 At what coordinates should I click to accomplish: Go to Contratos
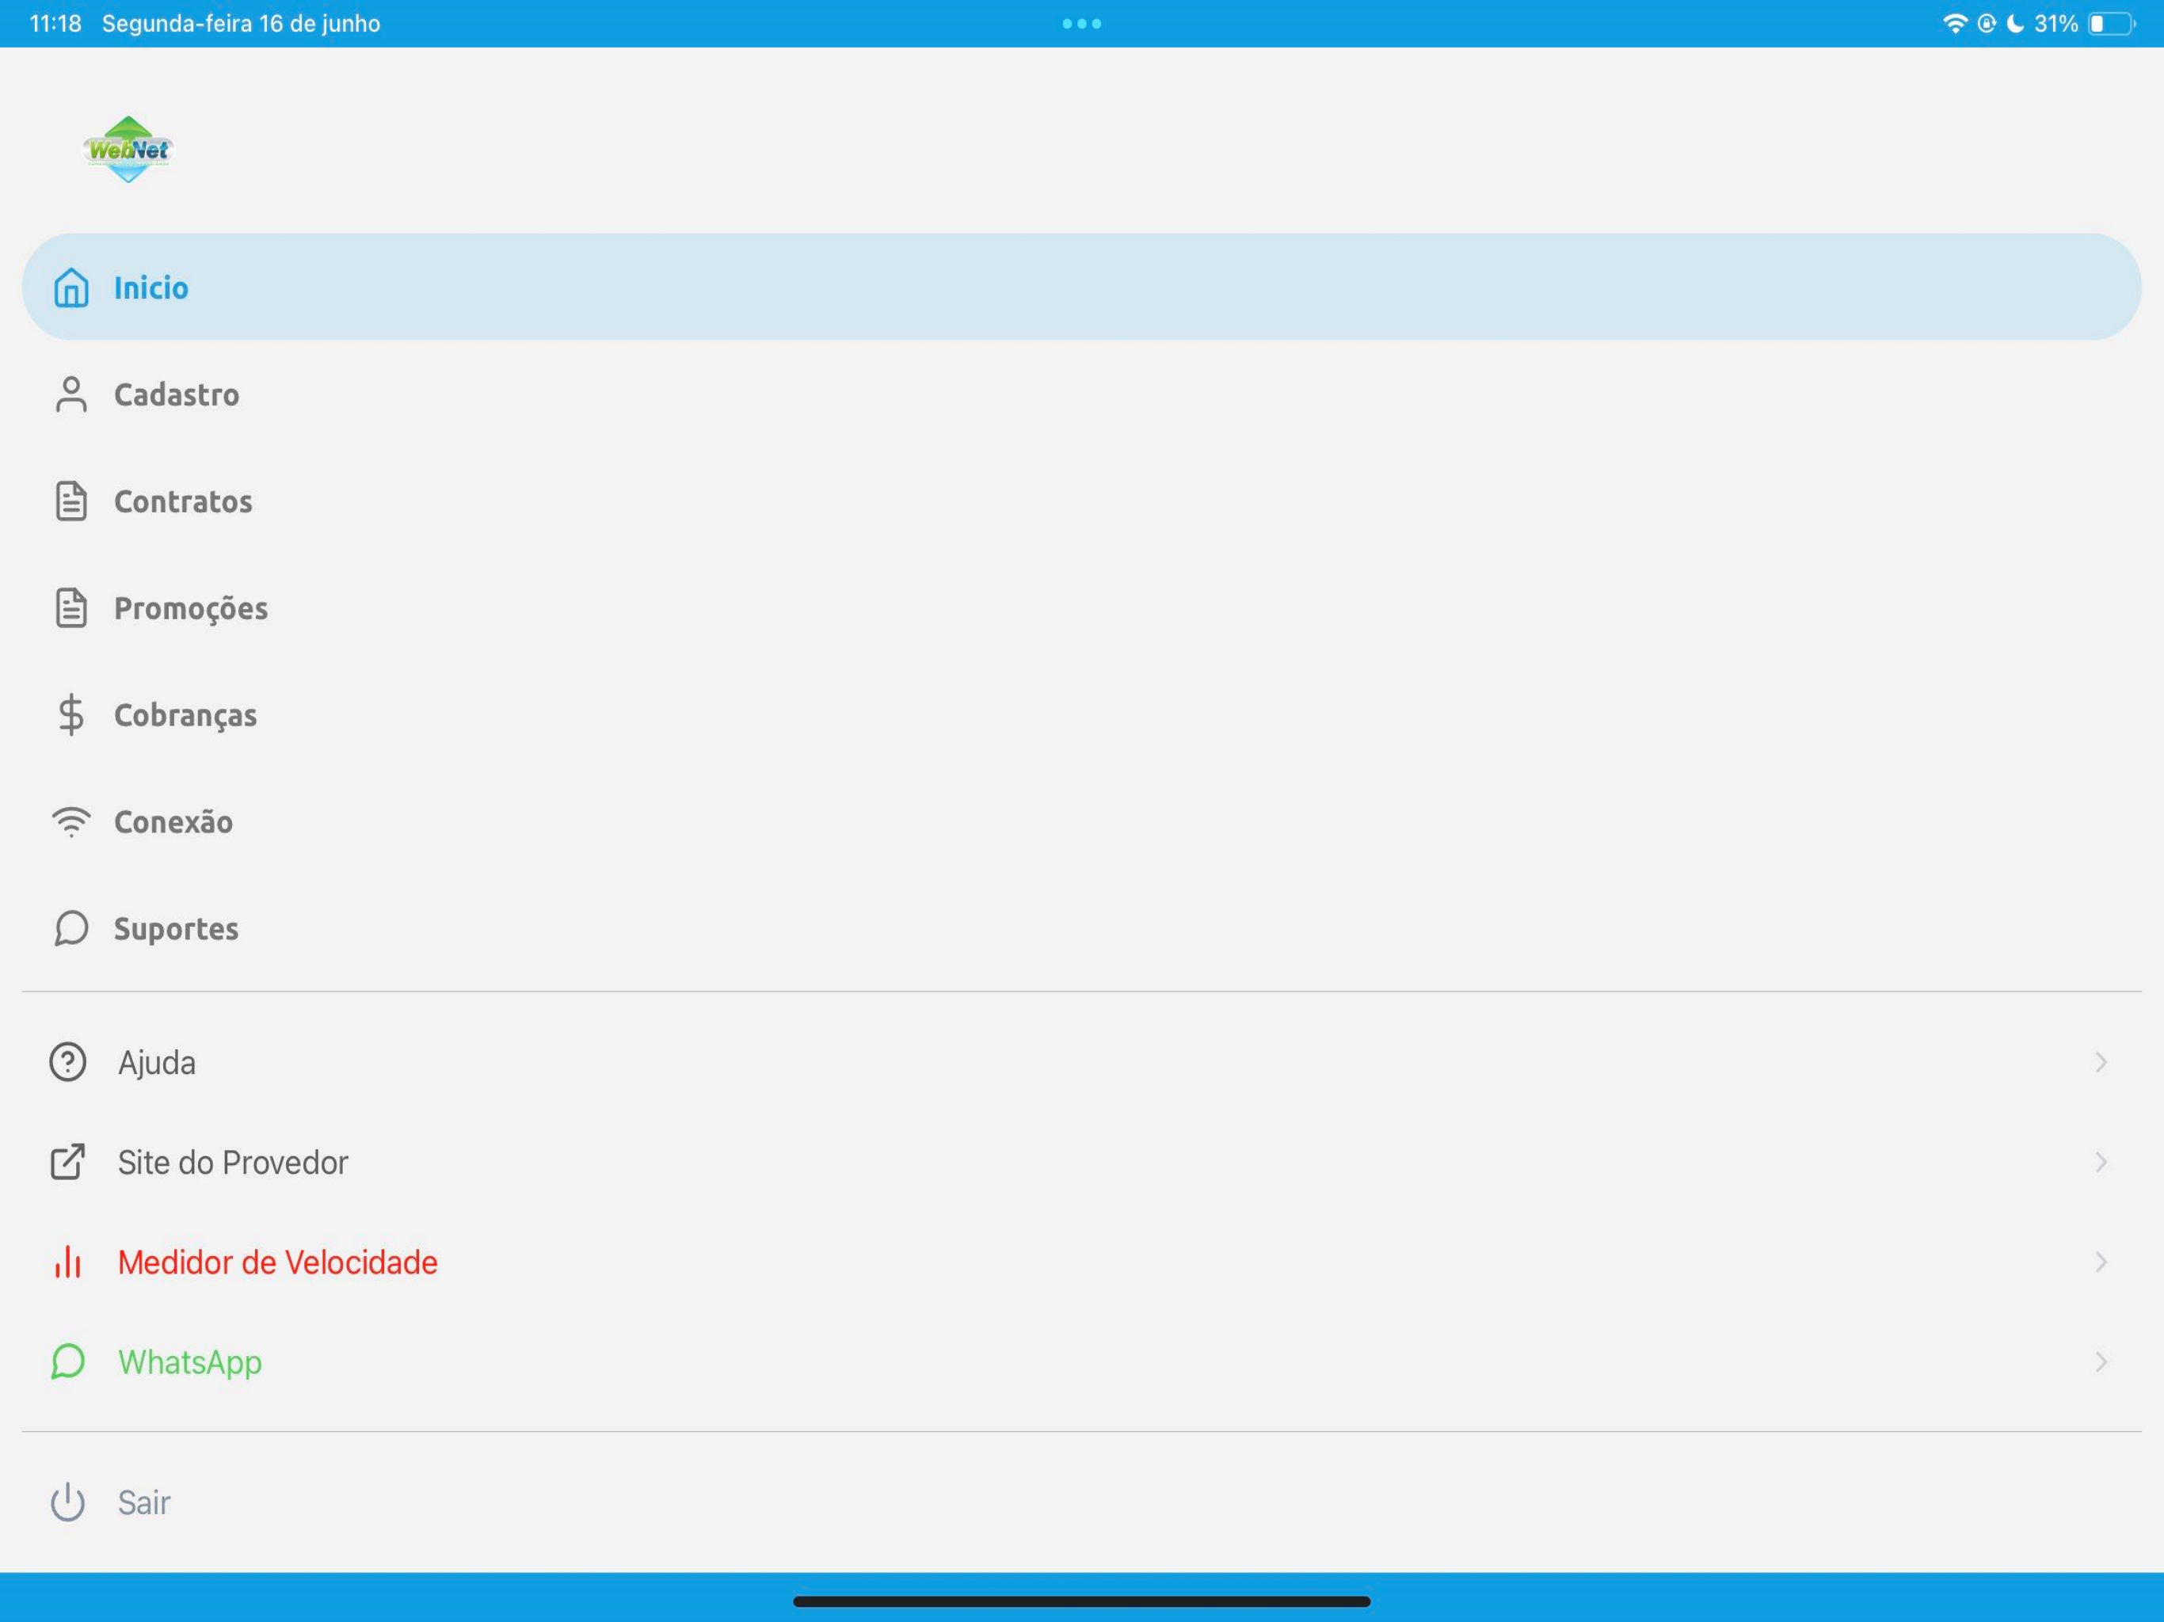(1081, 501)
